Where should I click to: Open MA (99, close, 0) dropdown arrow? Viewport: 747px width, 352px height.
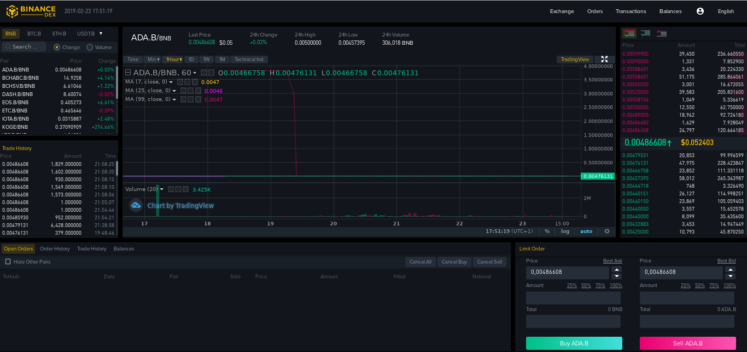174,99
